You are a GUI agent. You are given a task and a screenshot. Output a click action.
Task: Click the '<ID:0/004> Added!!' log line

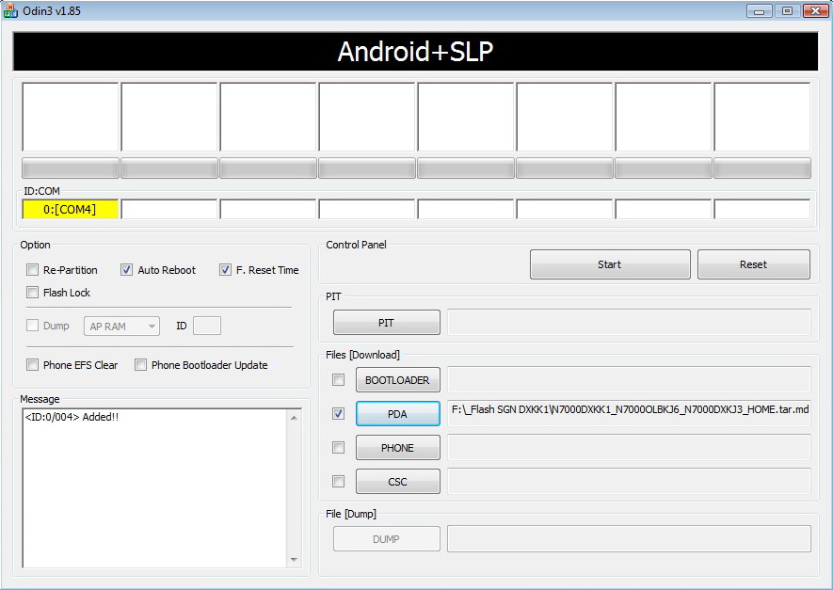(x=72, y=417)
